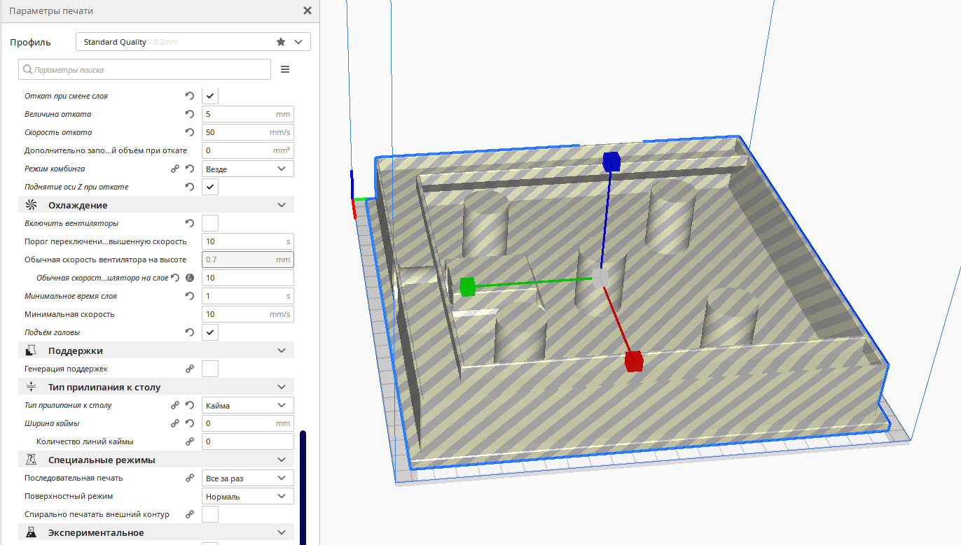Toggle the 'Поднятие оси Z при откате' checkbox

tap(210, 187)
